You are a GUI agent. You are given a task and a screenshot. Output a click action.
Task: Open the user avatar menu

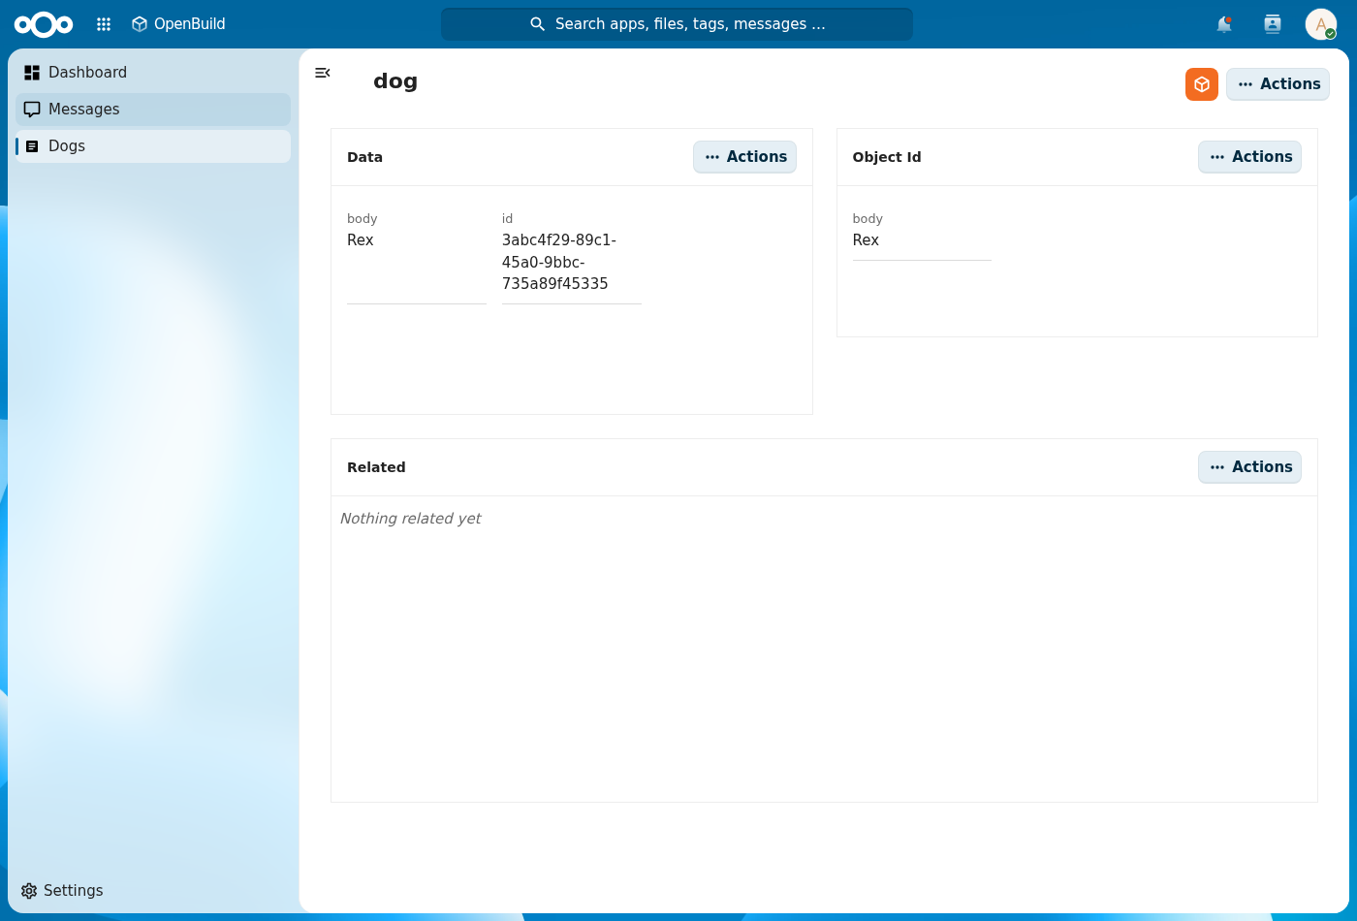click(x=1321, y=24)
